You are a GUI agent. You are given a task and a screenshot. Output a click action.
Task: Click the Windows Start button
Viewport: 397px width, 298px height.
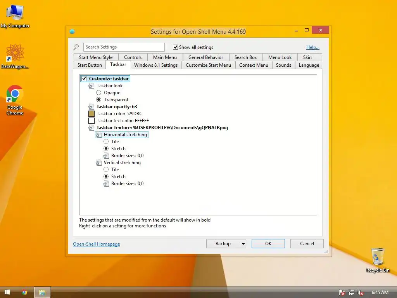pos(7,292)
